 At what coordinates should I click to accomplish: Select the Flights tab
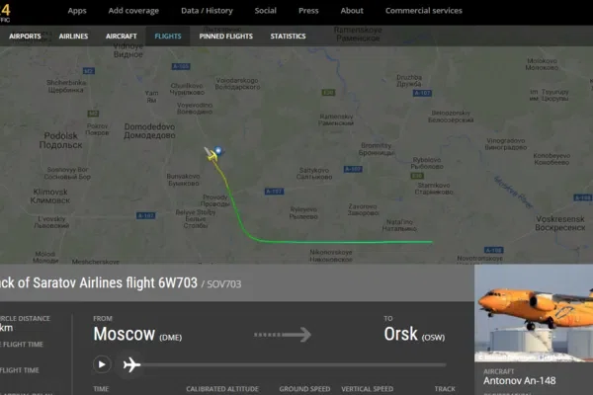coord(168,37)
